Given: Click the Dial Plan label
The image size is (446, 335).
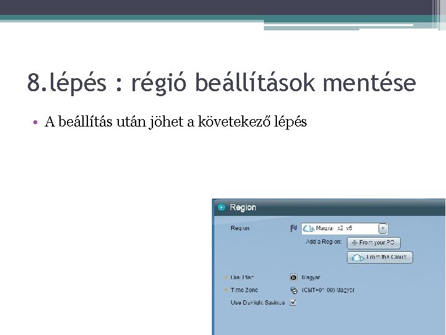Looking at the screenshot, I should [x=242, y=277].
